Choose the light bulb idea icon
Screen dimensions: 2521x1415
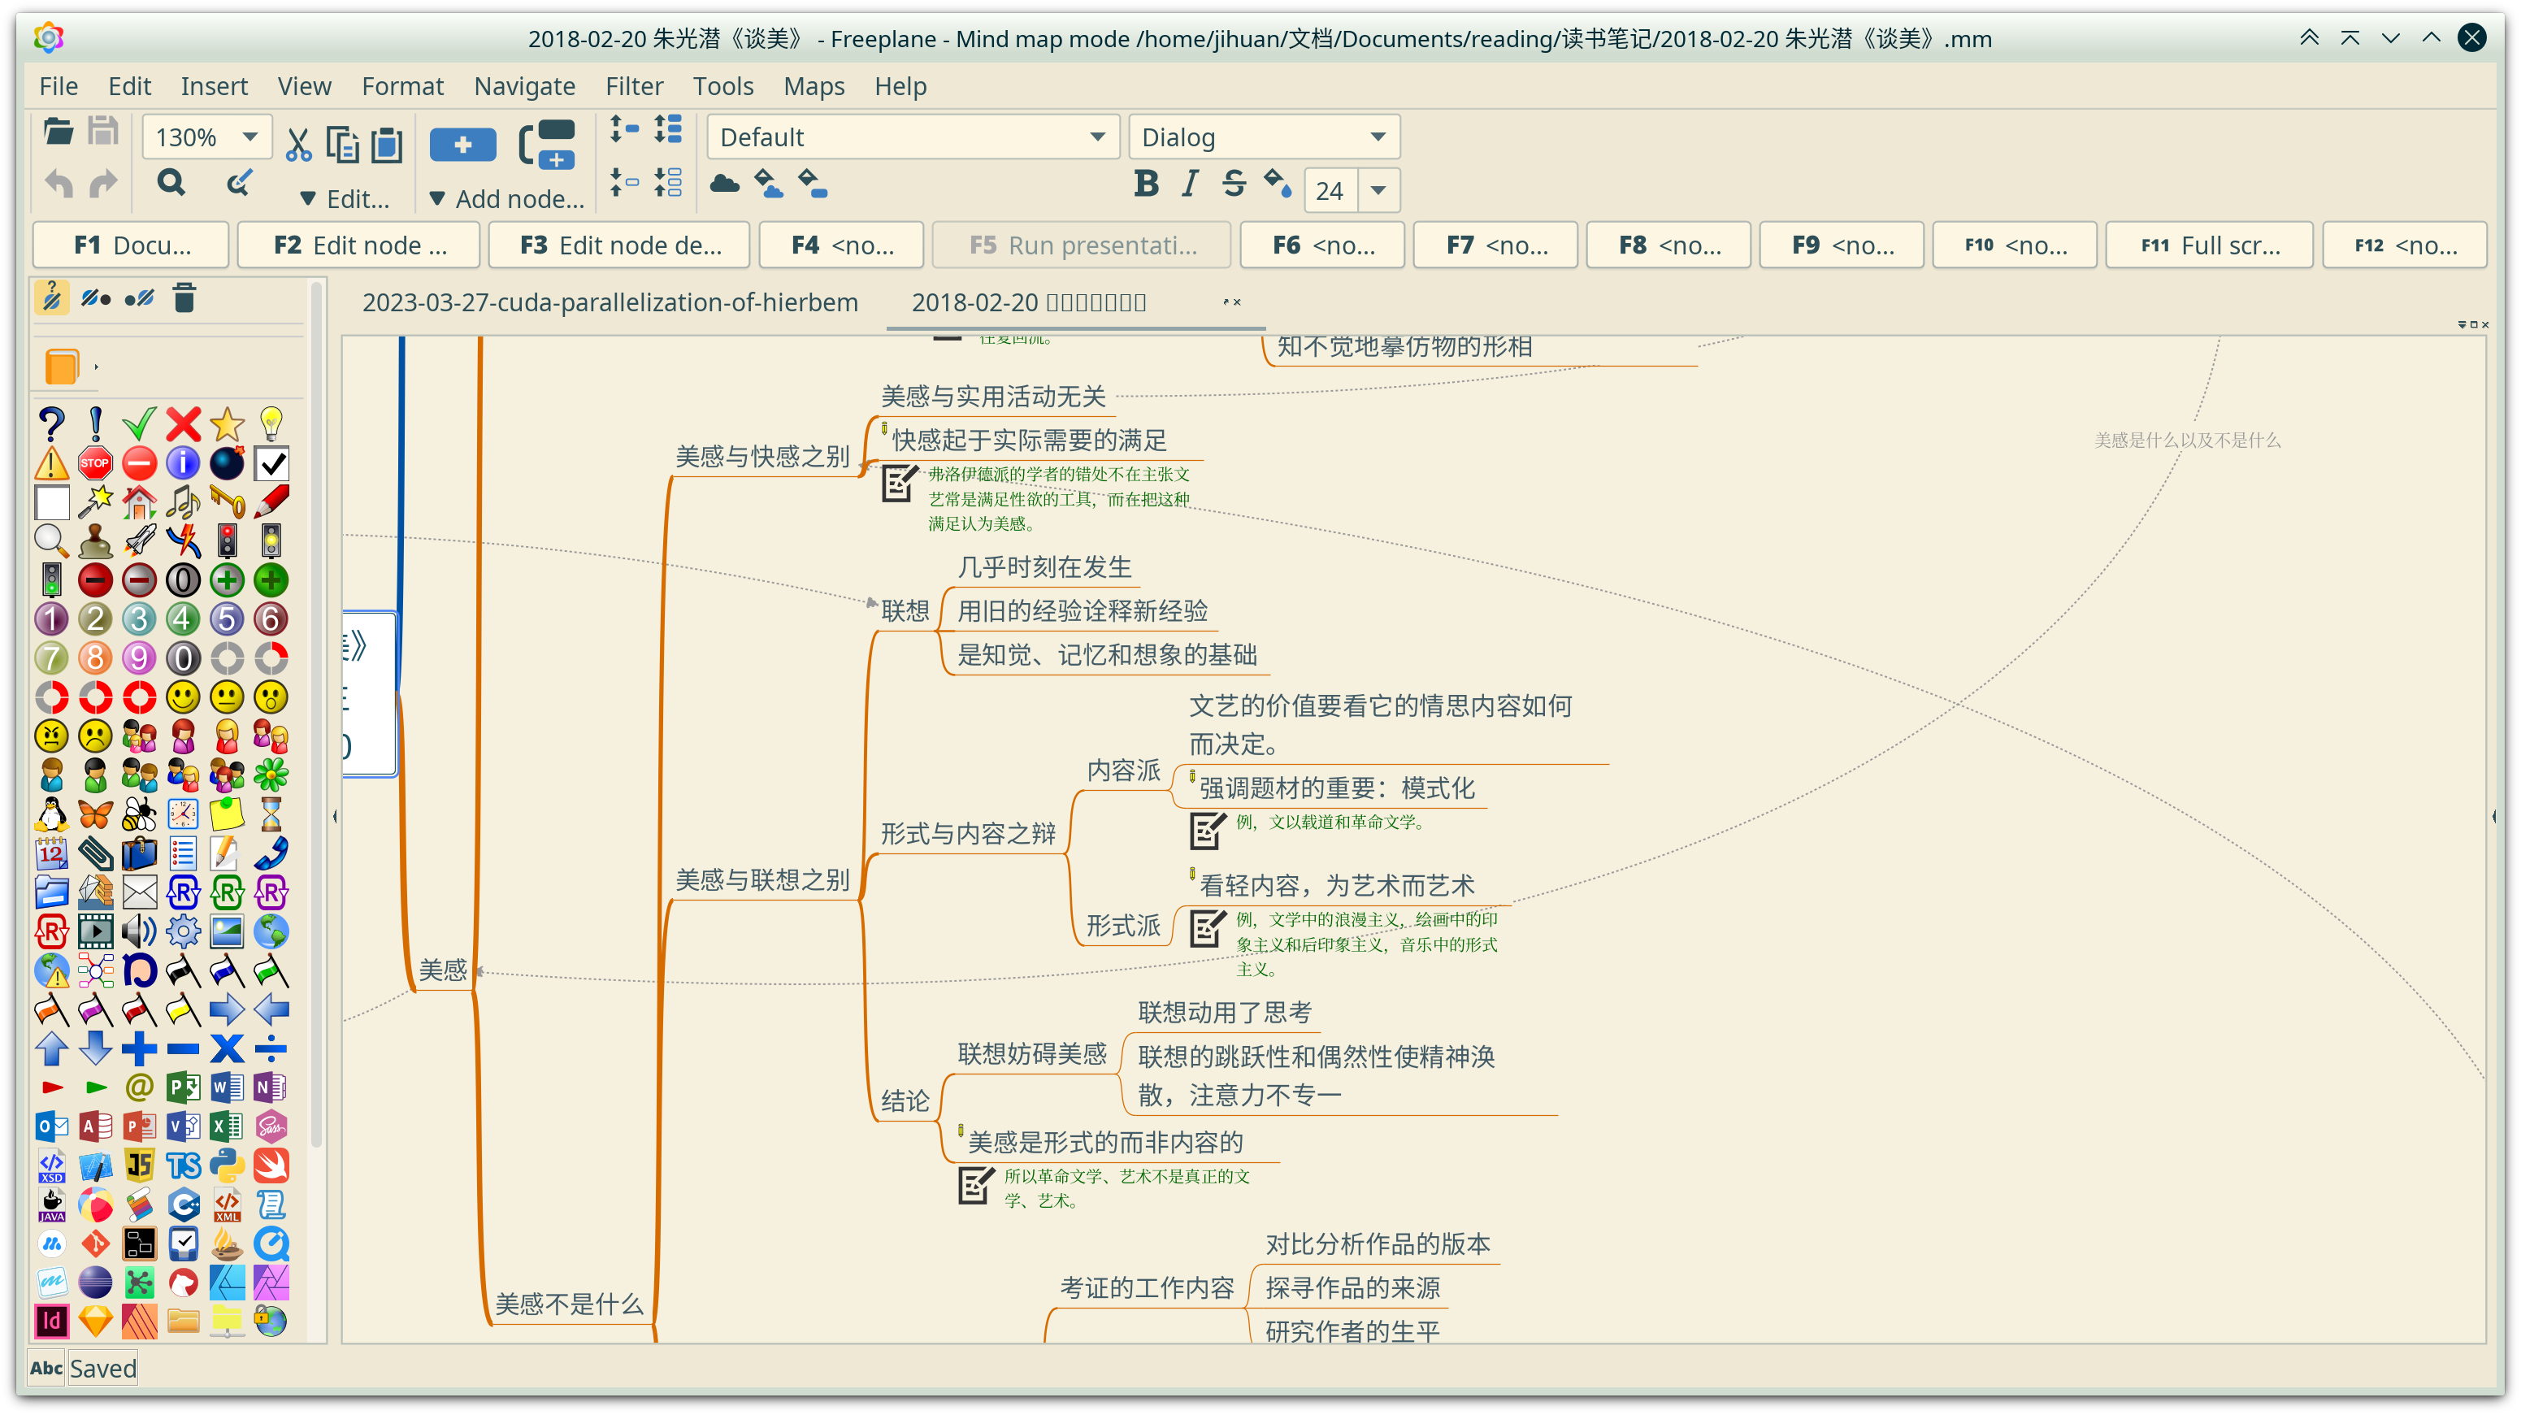(x=271, y=423)
